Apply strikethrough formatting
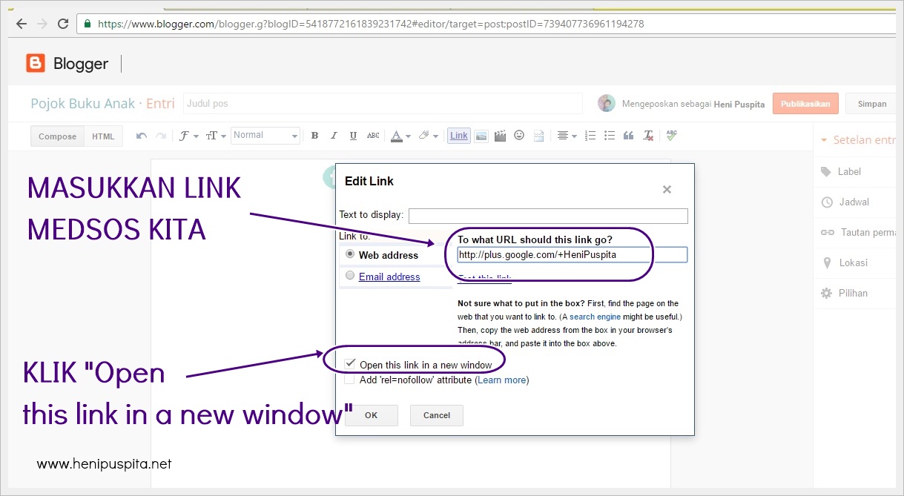904x496 pixels. tap(373, 136)
